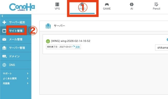Expand the 用語集 arrow
The width and height of the screenshot is (168, 99).
pos(28,83)
